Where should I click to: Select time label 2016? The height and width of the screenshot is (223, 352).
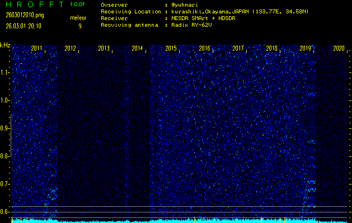pyautogui.click(x=204, y=49)
